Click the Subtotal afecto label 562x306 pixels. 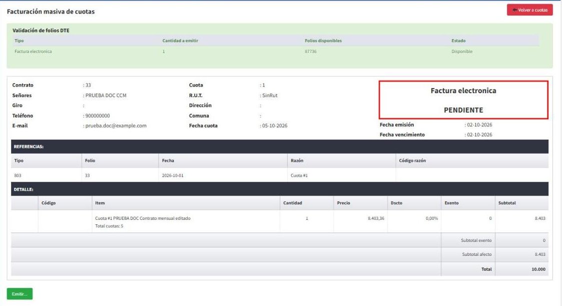pyautogui.click(x=476, y=254)
